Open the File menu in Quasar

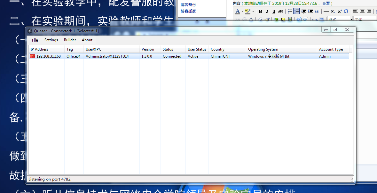pos(35,40)
